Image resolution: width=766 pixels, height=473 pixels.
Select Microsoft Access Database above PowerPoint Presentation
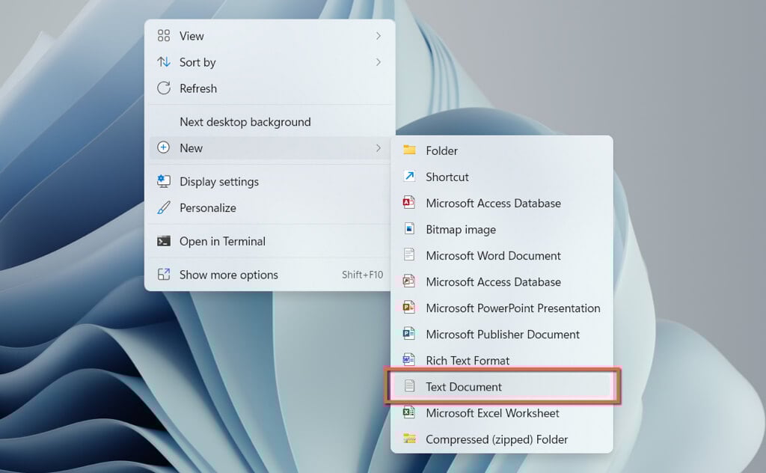[x=502, y=282]
